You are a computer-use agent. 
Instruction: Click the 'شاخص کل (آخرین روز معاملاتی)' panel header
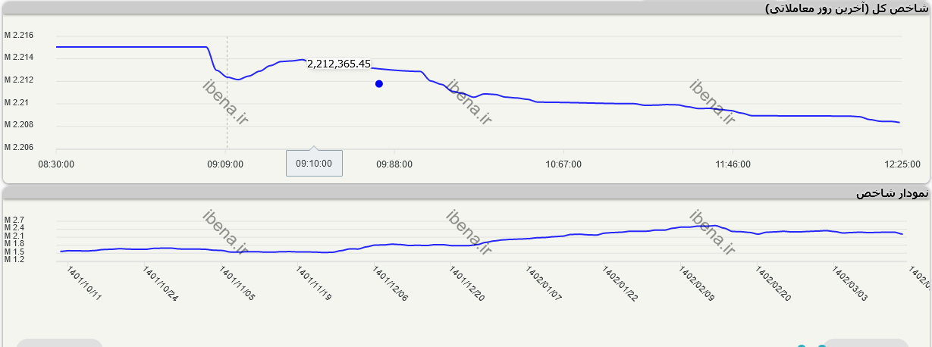pos(846,8)
